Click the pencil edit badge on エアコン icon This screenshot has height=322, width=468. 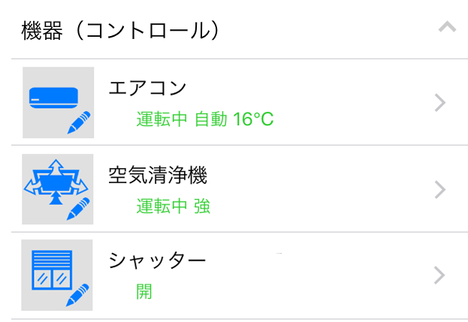pyautogui.click(x=79, y=122)
